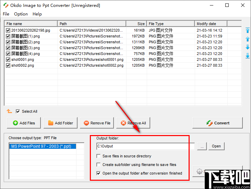Close the Okdo converter window

tap(243, 5)
